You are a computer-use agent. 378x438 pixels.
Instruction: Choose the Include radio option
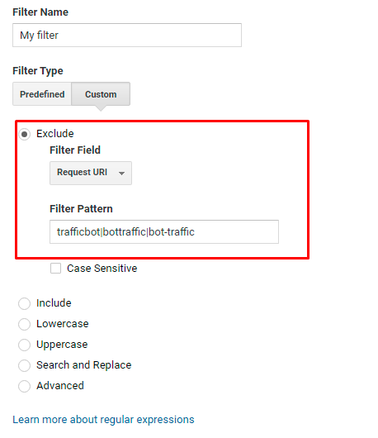tap(24, 303)
